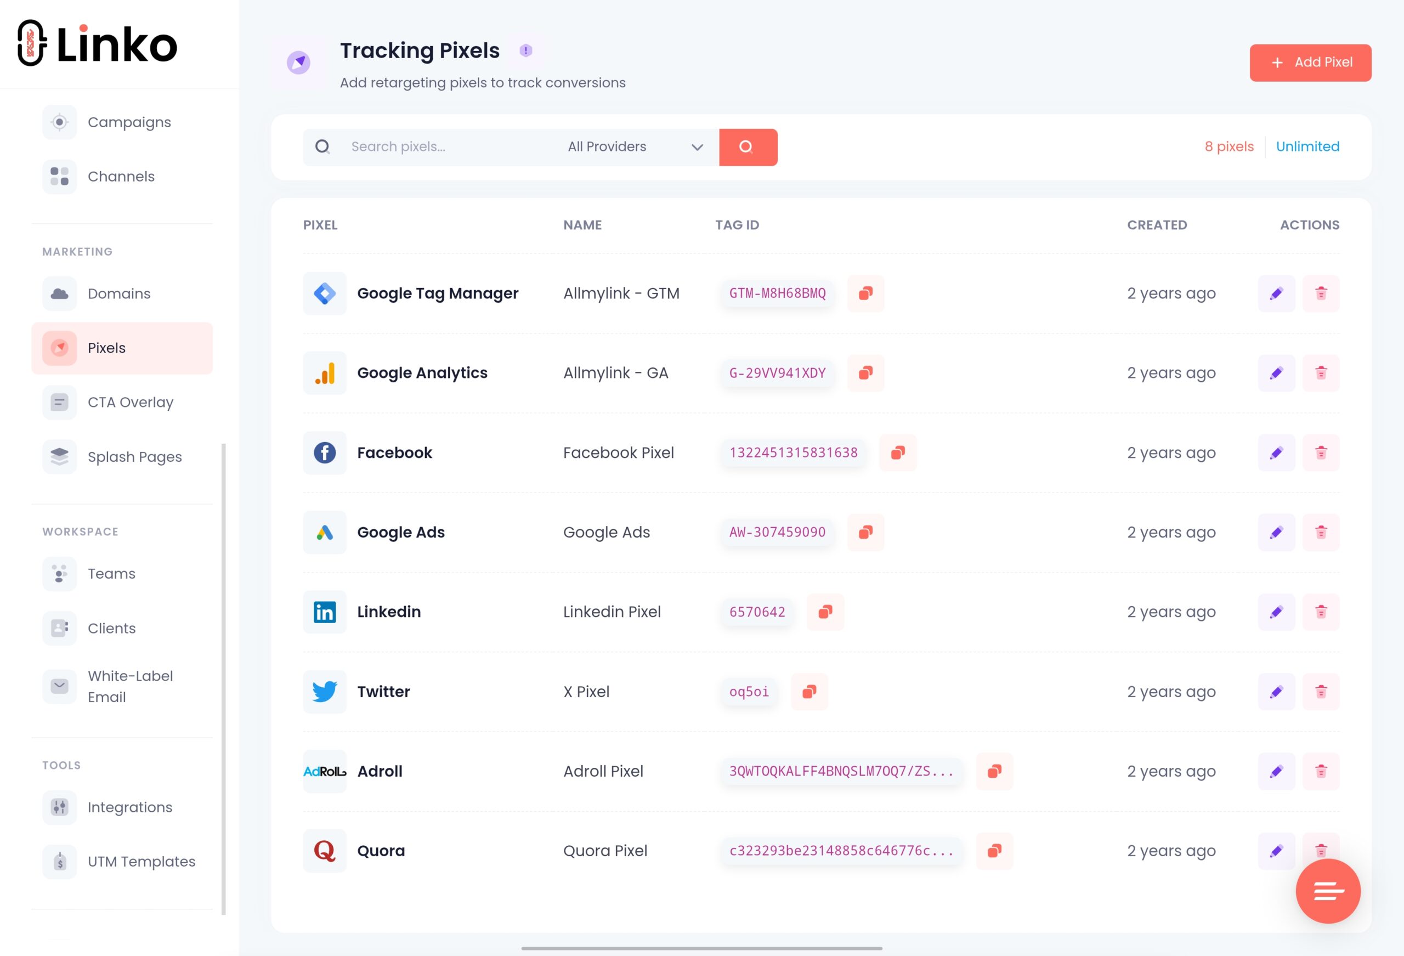Open Splash Pages in the sidebar
This screenshot has width=1404, height=956.
122,457
